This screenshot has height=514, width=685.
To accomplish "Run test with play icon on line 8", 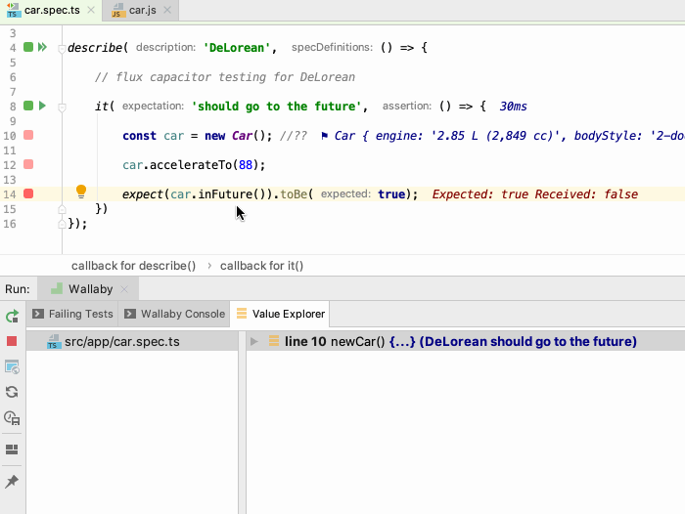I will coord(42,106).
